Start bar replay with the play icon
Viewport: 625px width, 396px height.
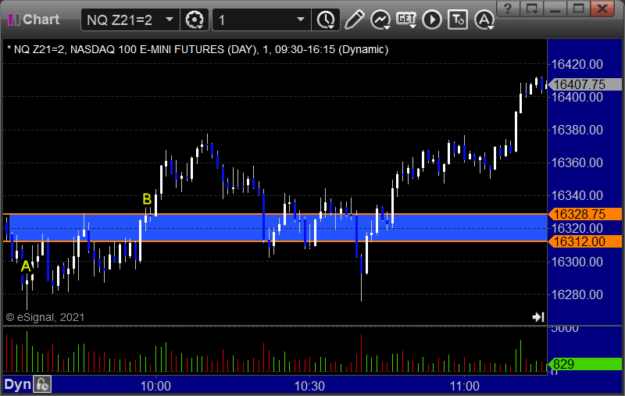click(x=432, y=20)
